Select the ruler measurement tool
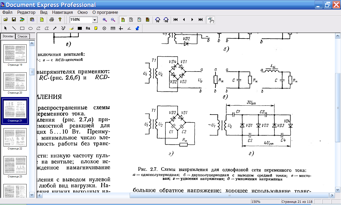 pyautogui.click(x=113, y=28)
